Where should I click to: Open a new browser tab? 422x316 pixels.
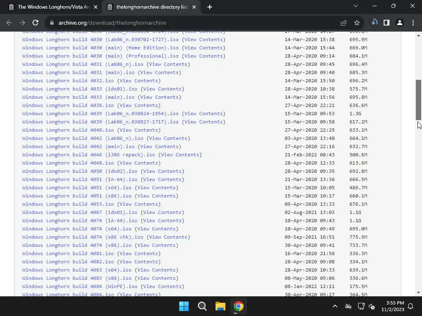210,7
